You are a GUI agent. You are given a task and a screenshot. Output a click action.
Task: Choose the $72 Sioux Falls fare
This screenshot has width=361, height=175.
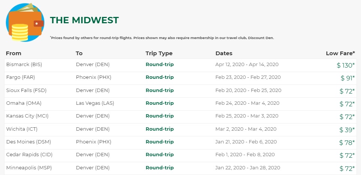(347, 91)
